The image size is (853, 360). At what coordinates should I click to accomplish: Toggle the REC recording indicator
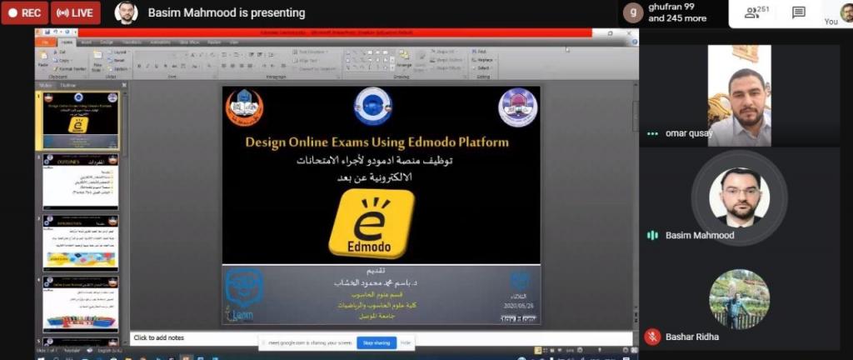pyautogui.click(x=23, y=12)
